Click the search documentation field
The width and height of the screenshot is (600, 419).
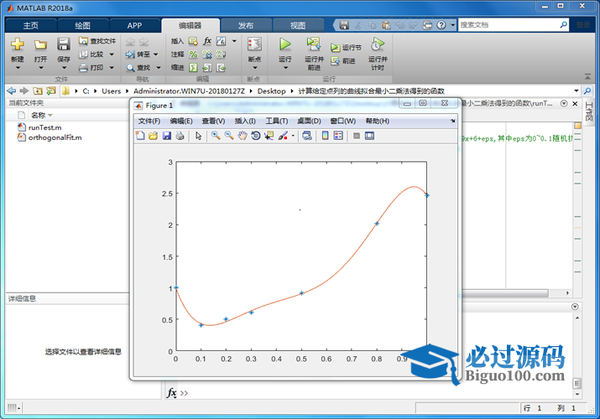click(509, 25)
